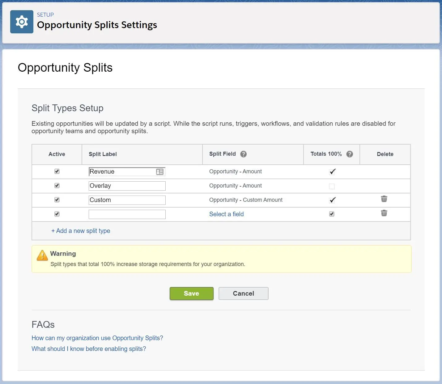442x384 pixels.
Task: Open the Split Field help icon
Action: click(x=244, y=154)
